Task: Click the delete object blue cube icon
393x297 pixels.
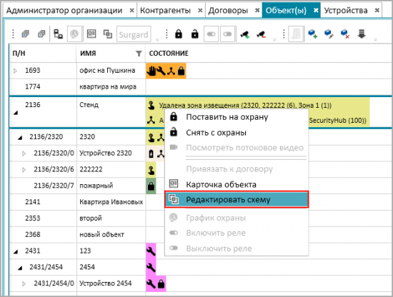Action: coord(345,34)
